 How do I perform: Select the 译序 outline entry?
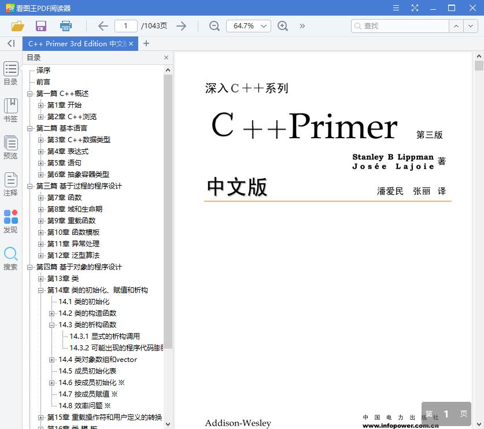pos(43,71)
